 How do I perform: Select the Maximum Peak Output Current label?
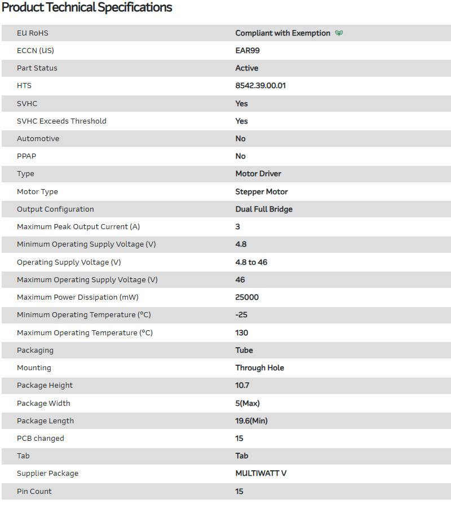(x=78, y=227)
